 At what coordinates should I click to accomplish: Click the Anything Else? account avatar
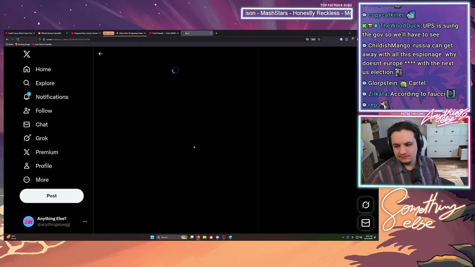click(29, 221)
